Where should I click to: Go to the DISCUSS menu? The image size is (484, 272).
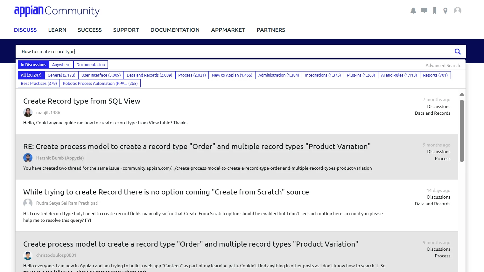click(x=25, y=30)
